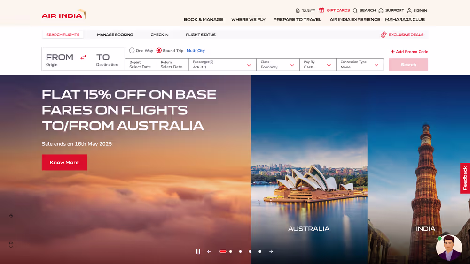Go to previous carousel slide arrow

point(209,251)
